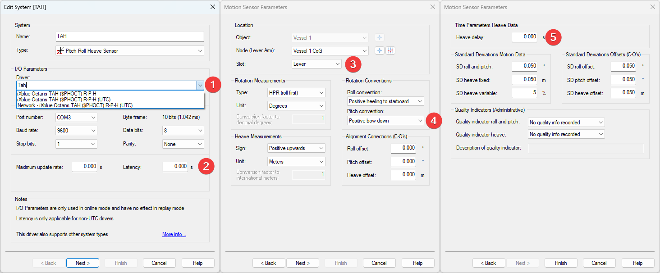The height and width of the screenshot is (273, 660).
Task: Click the add node plus icon beside Node (Lever Arm)
Action: (x=380, y=50)
